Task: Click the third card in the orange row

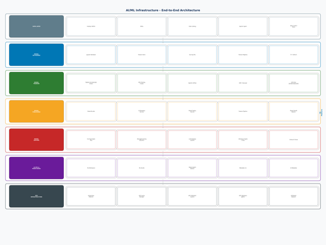Action: [x=192, y=111]
